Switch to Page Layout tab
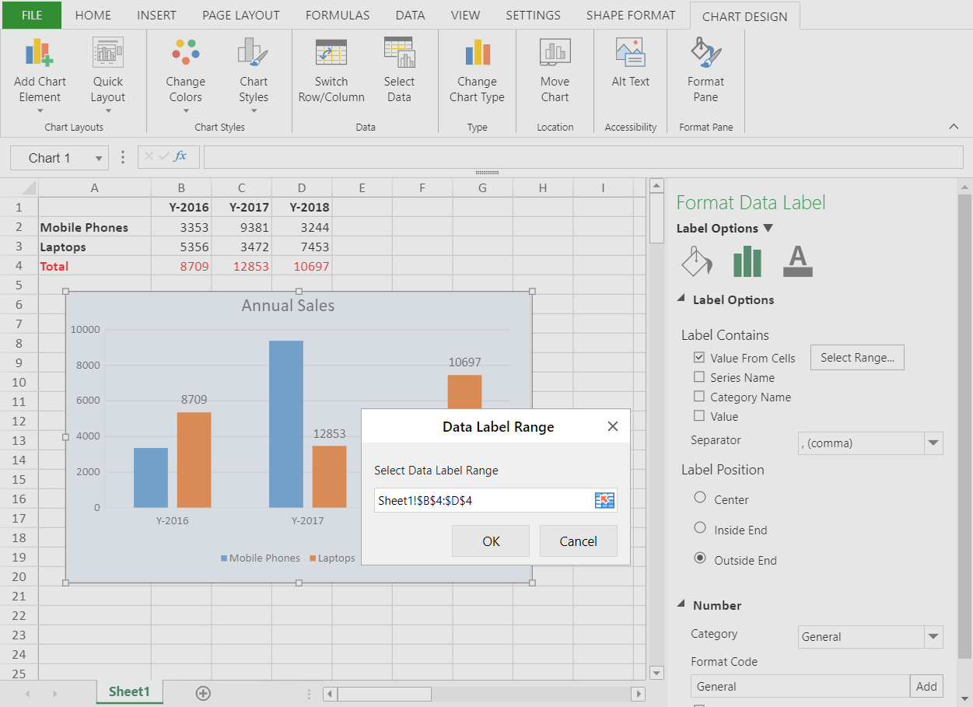The width and height of the screenshot is (973, 707). tap(241, 15)
